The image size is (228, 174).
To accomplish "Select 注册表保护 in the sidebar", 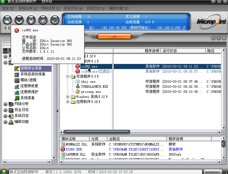I will click(29, 92).
